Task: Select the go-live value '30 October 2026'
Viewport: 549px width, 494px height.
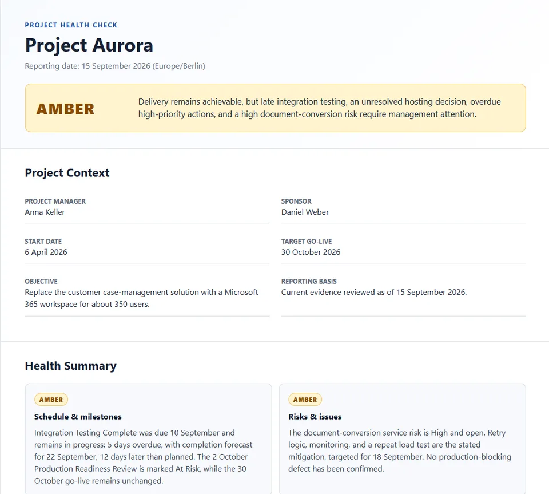Action: pyautogui.click(x=311, y=252)
